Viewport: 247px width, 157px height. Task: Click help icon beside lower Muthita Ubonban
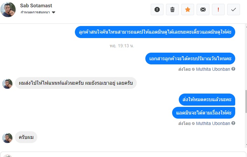point(233,123)
